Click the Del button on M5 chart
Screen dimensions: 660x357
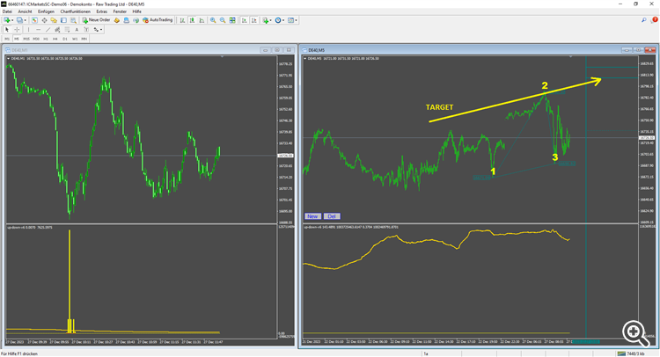(332, 216)
